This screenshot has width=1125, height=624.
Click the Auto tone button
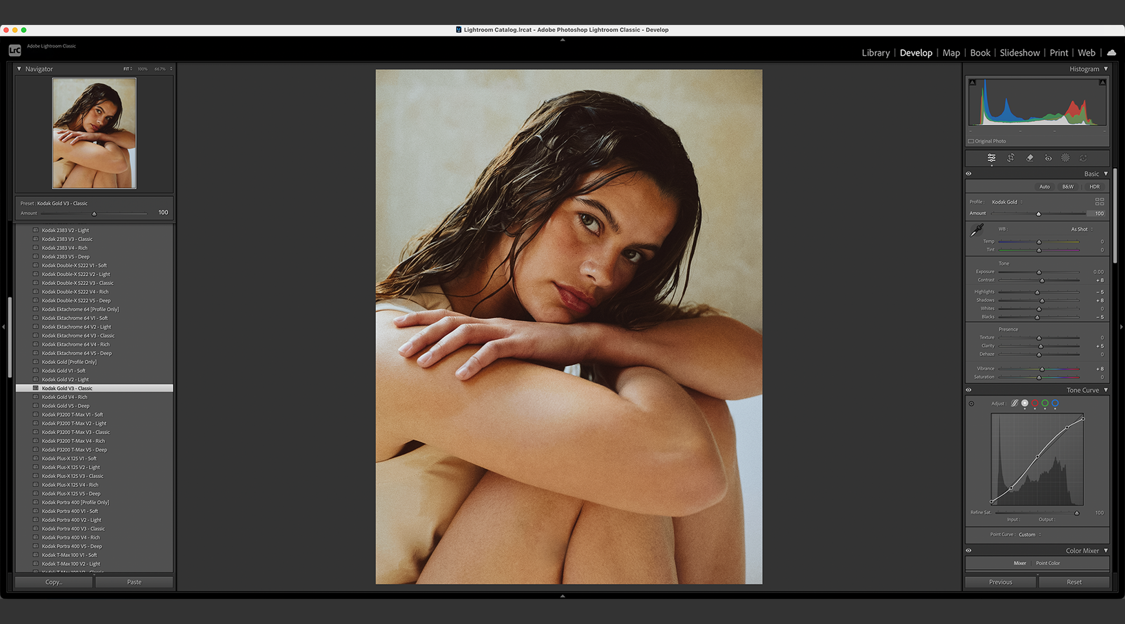tap(1044, 186)
